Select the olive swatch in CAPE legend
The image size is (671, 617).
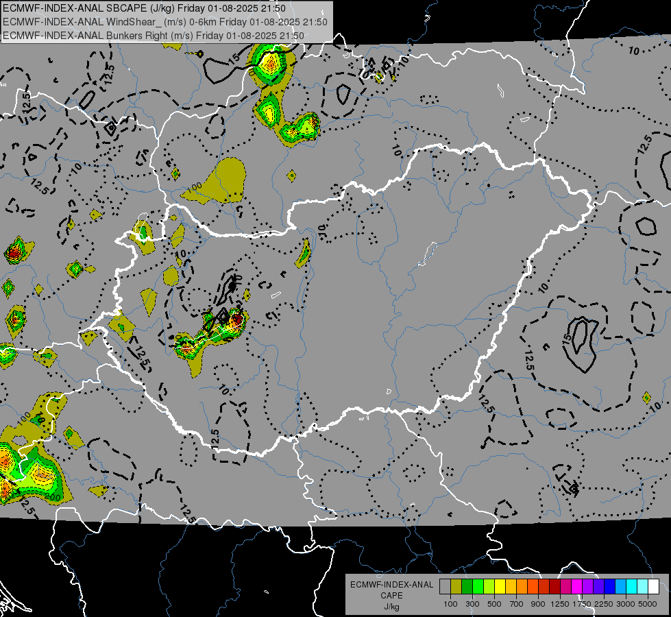[456, 587]
